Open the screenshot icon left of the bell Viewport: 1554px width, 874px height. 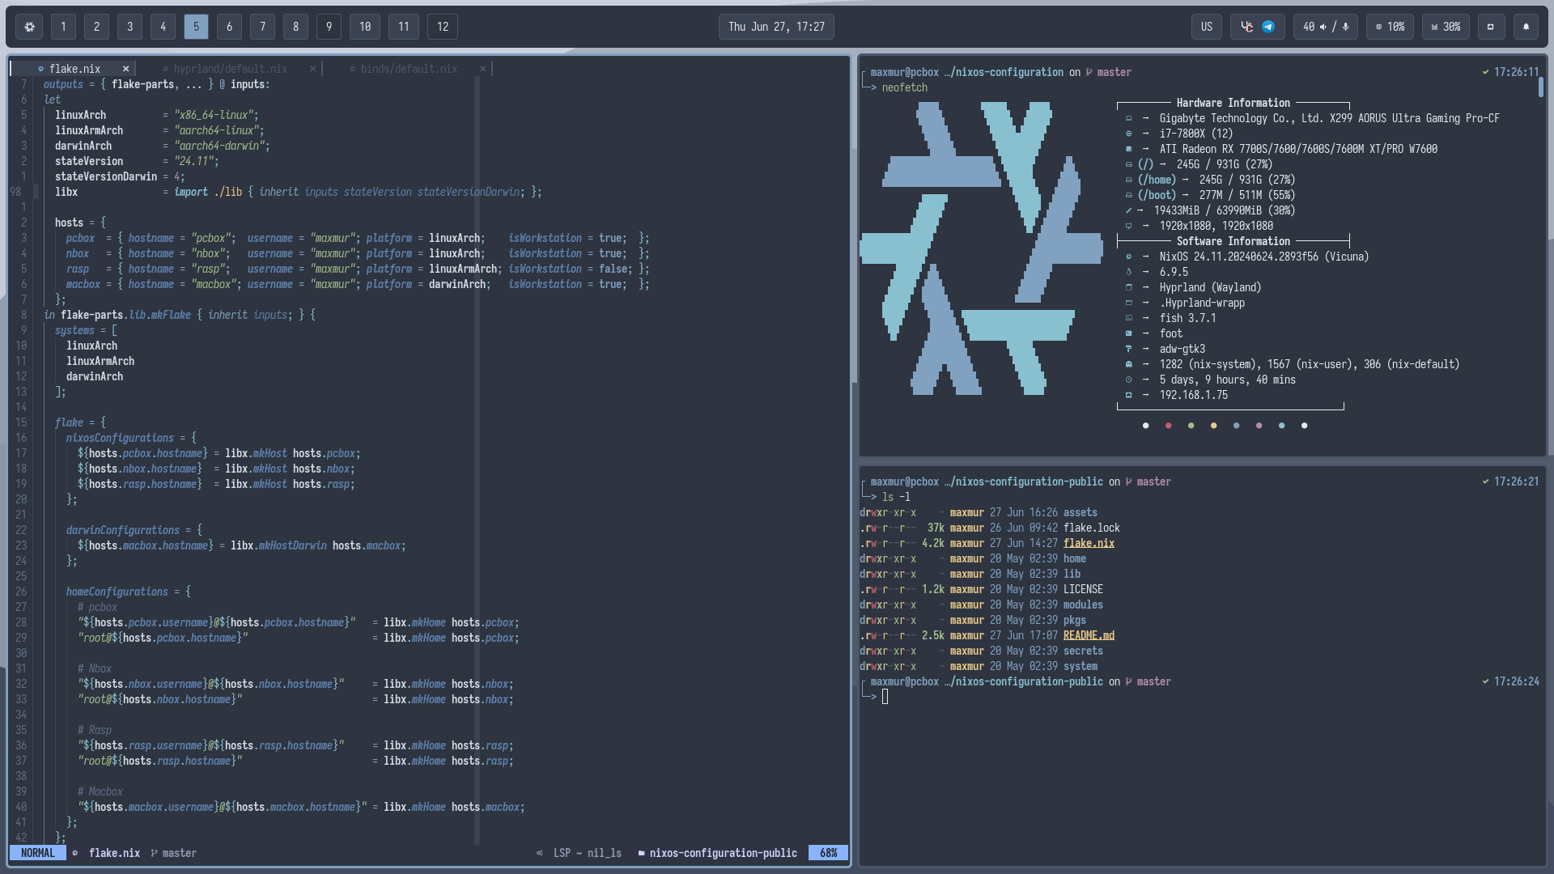(x=1491, y=27)
